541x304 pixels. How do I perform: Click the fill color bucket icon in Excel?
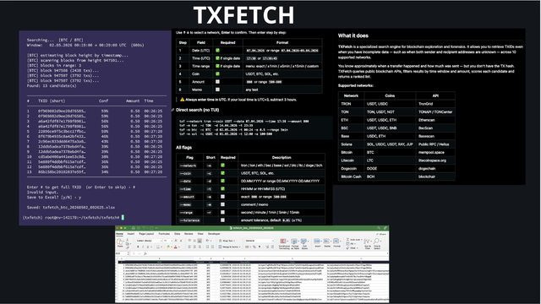point(168,247)
